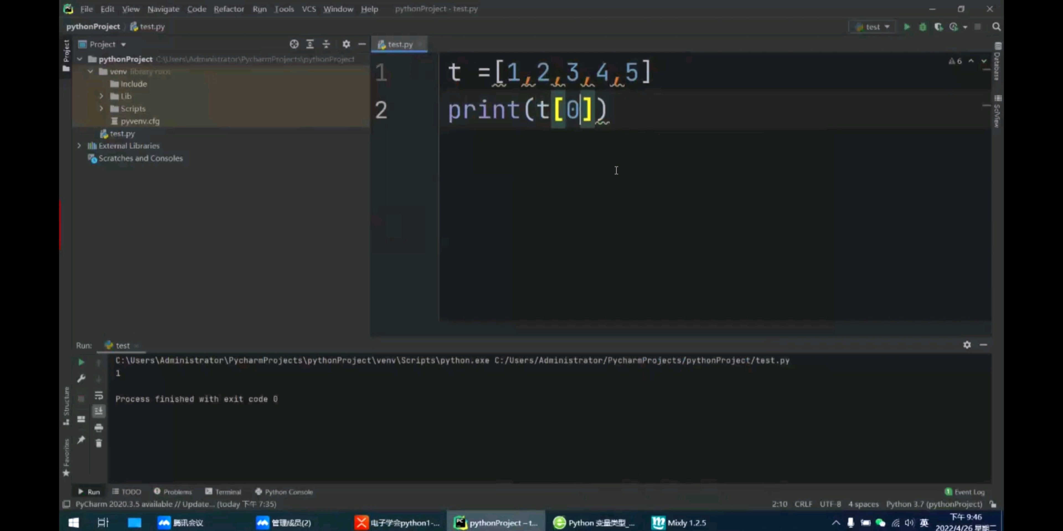1063x531 pixels.
Task: Toggle scroll to end in console
Action: [x=99, y=411]
